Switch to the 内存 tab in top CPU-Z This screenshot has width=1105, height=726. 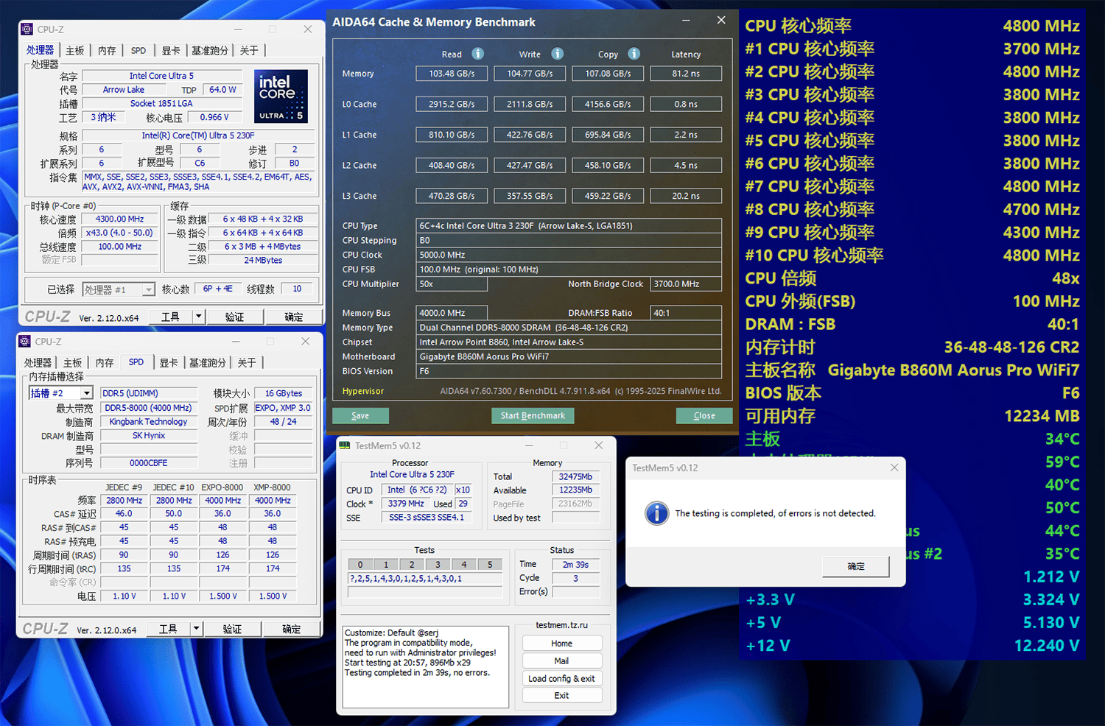pyautogui.click(x=108, y=51)
